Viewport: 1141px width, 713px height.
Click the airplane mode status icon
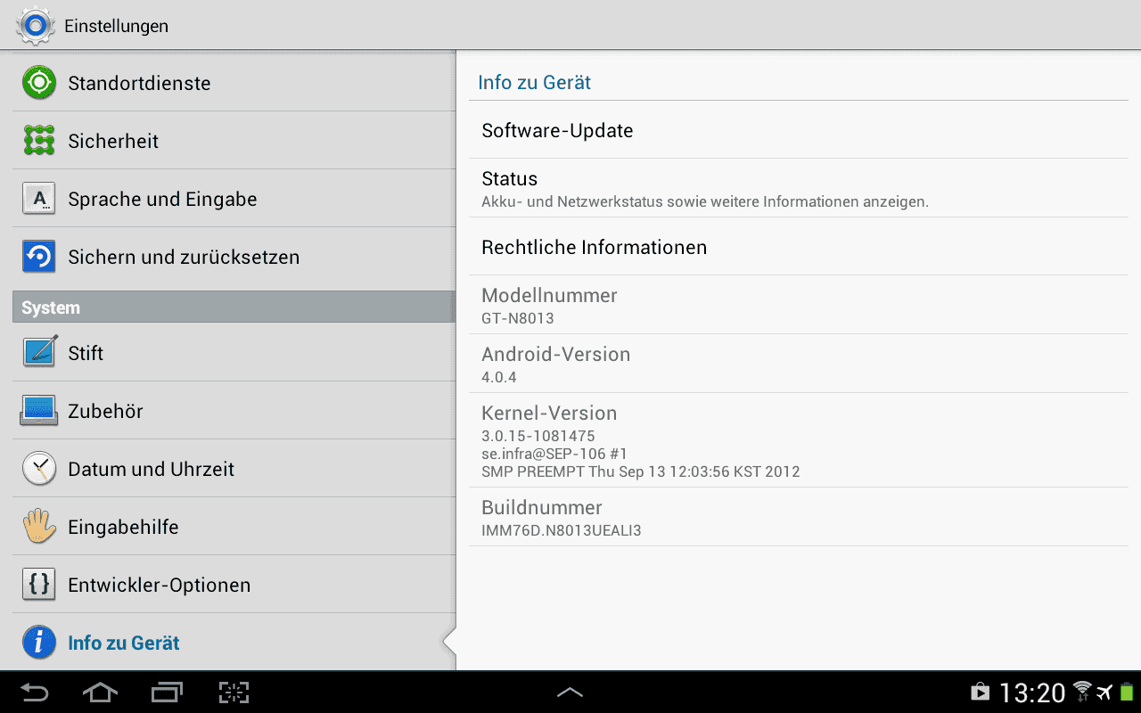tap(1105, 693)
